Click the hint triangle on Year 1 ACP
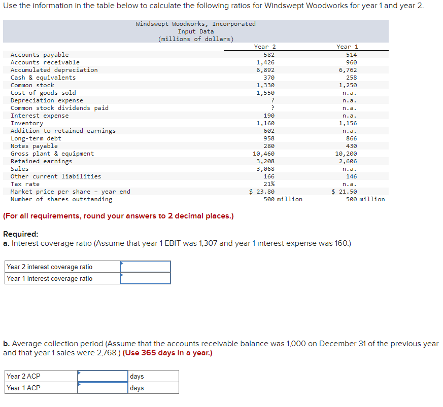Viewport: 443px width, 407px height. tap(79, 384)
